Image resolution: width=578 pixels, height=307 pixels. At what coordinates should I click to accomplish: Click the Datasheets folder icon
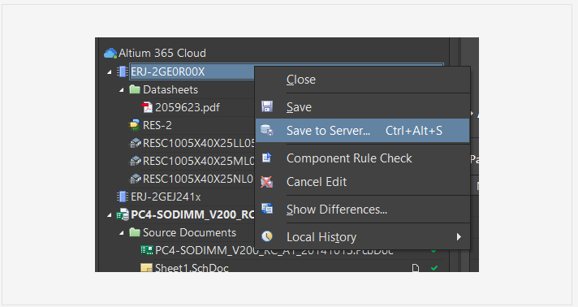pyautogui.click(x=135, y=89)
